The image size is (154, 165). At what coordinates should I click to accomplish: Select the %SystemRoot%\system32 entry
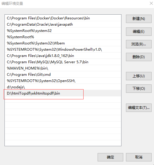[x=63, y=31]
